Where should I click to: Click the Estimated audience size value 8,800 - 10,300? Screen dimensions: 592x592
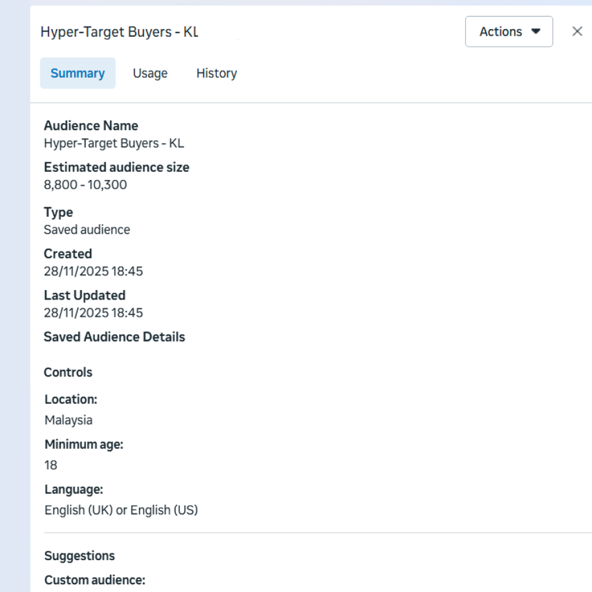(85, 185)
